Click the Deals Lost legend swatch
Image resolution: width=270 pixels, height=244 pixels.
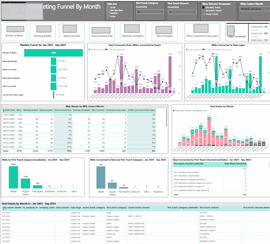[186, 111]
